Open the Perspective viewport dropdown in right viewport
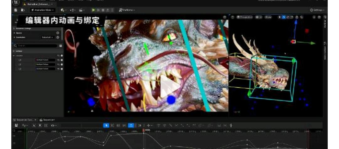 click(245, 17)
